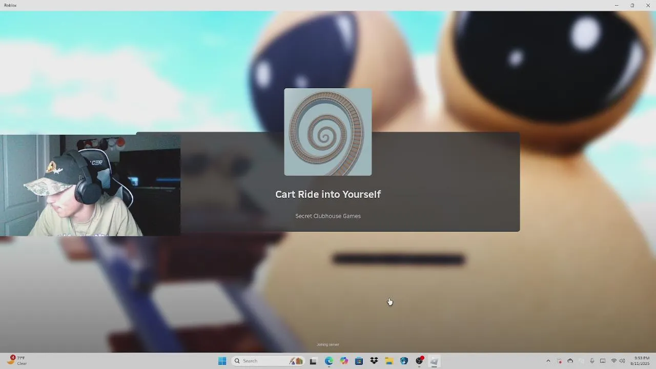
Task: Open the OneDrive cloud tray icon
Action: (x=570, y=361)
